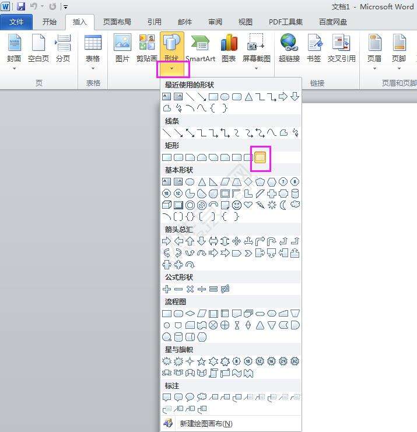Click the SmartArt button

click(201, 48)
